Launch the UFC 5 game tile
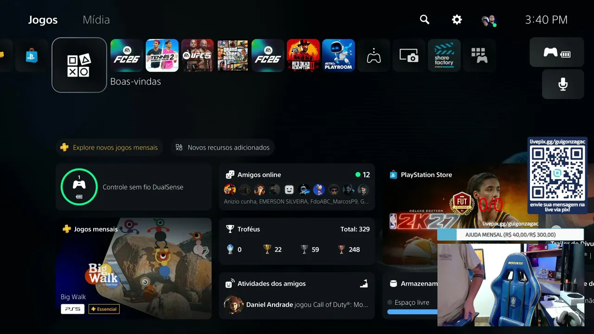 coord(197,56)
